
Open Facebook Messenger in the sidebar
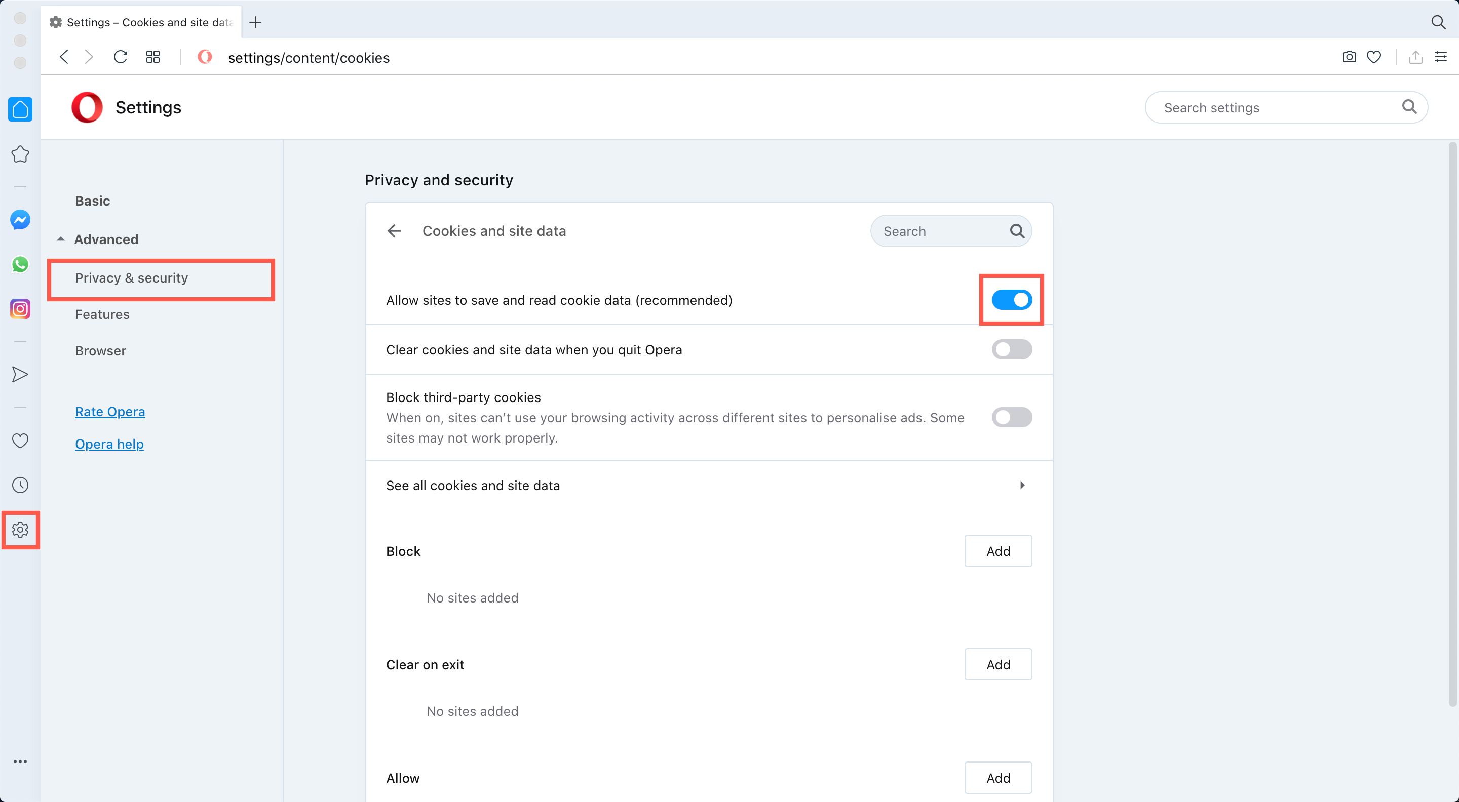tap(20, 220)
